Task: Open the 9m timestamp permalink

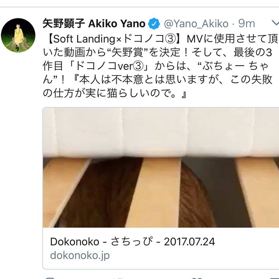Action: (246, 24)
